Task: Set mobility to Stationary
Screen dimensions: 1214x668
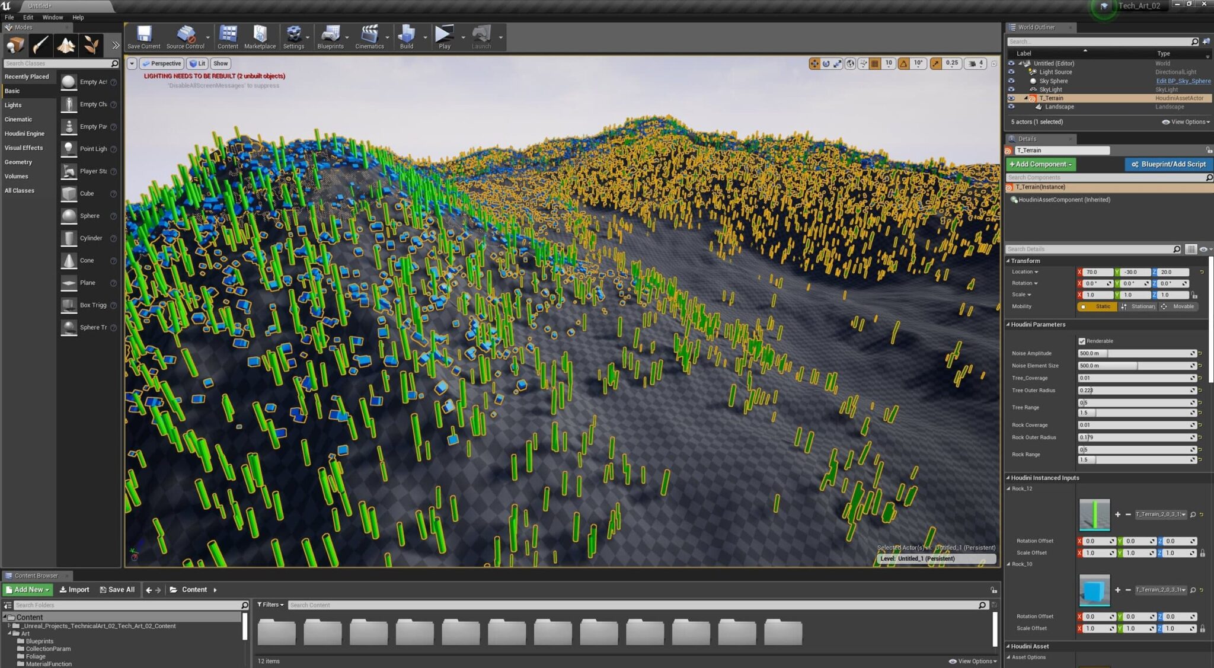Action: 1138,306
